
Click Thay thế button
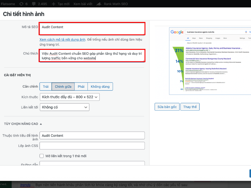[190, 107]
